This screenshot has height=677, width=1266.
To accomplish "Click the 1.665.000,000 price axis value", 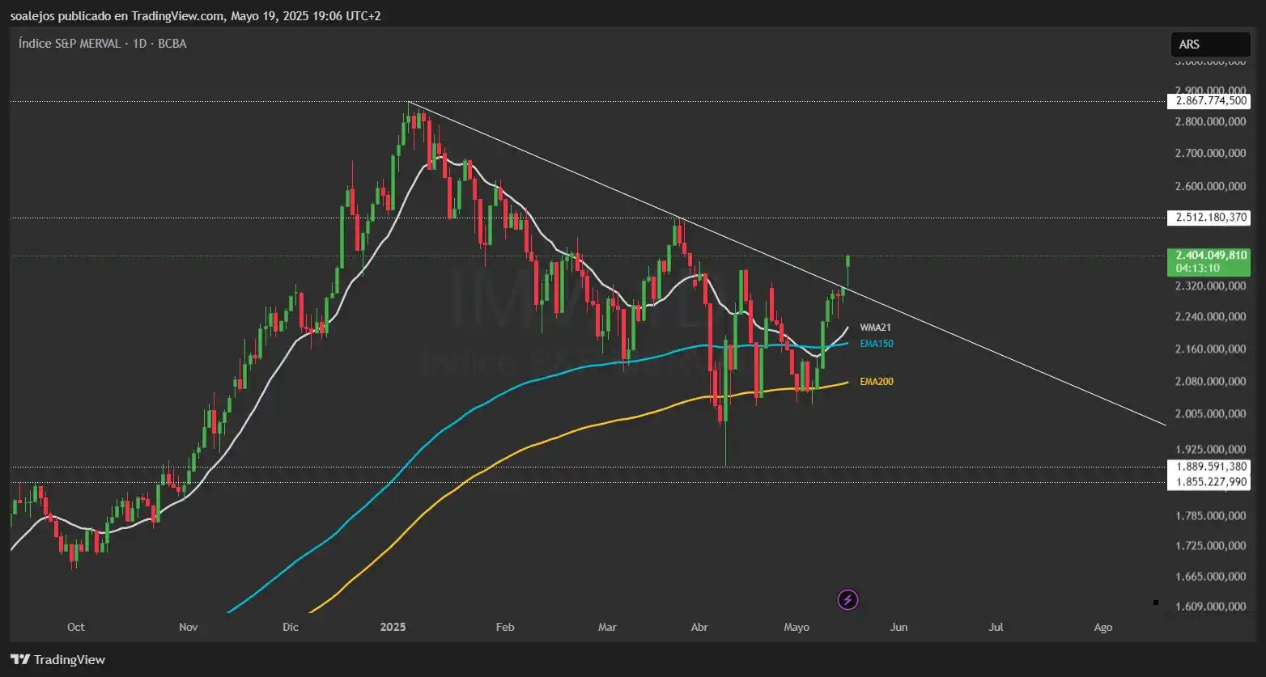I will (1211, 577).
